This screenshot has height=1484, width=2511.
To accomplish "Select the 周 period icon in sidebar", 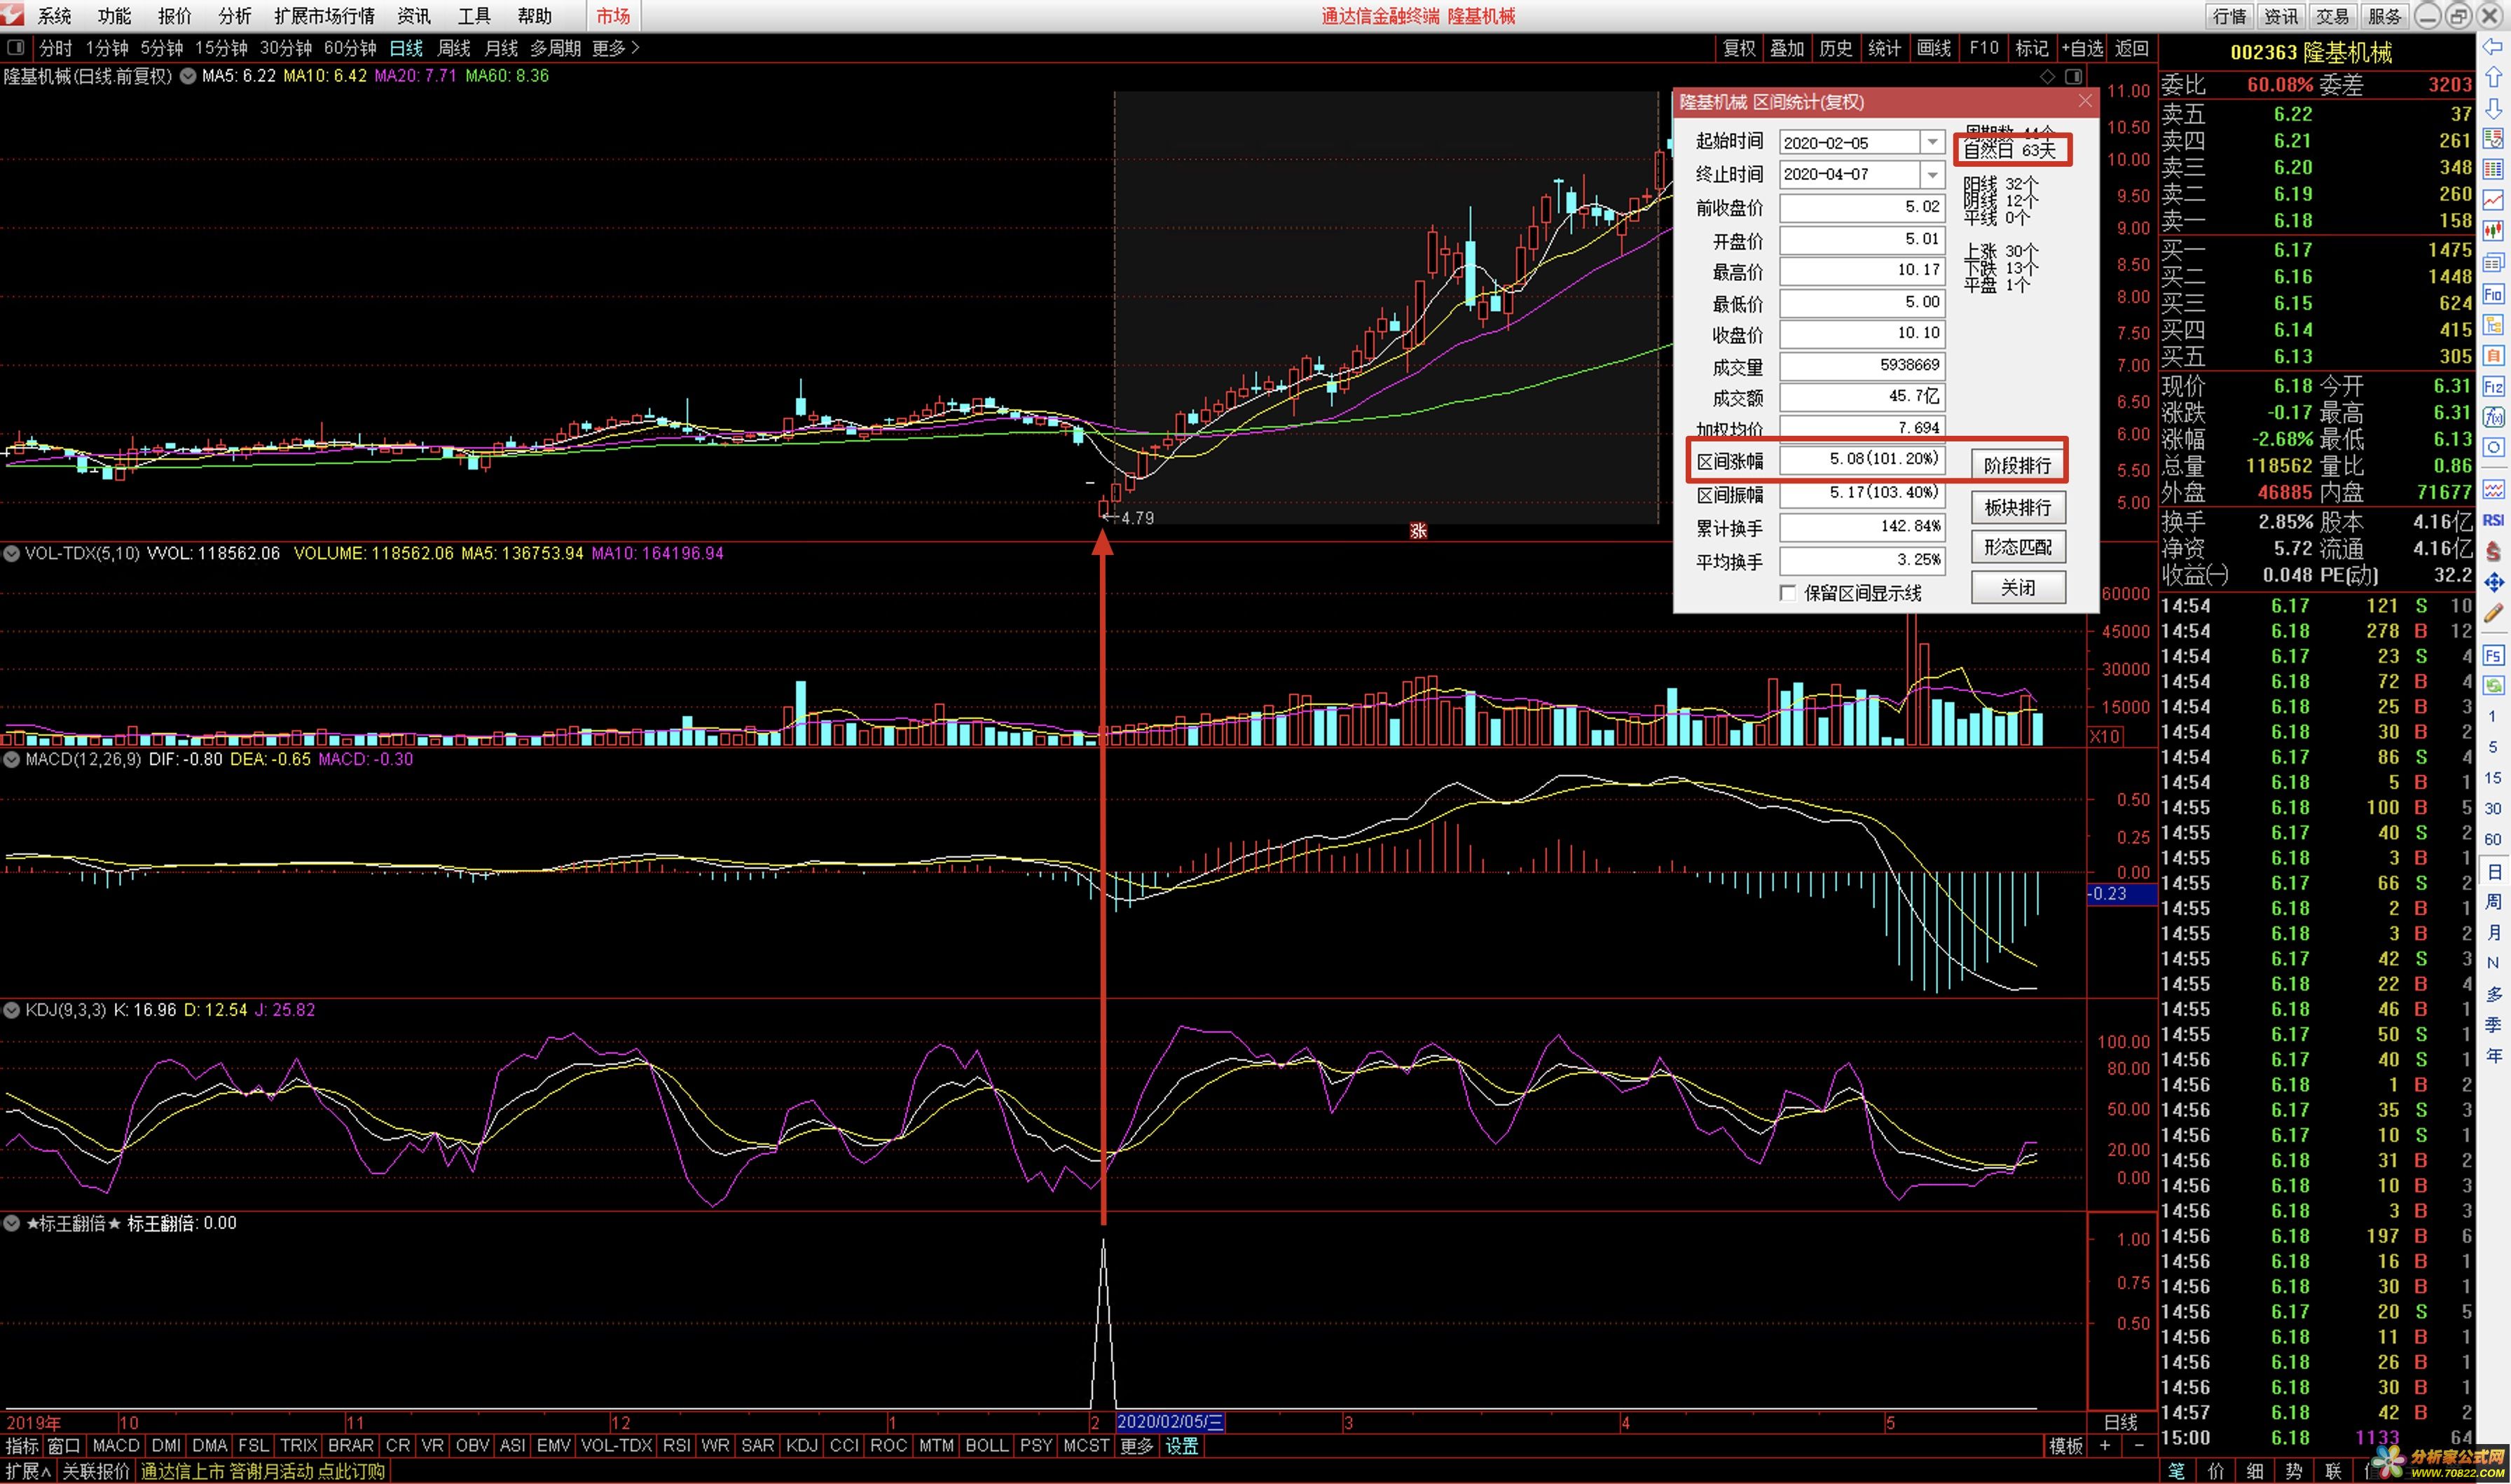I will point(2494,902).
